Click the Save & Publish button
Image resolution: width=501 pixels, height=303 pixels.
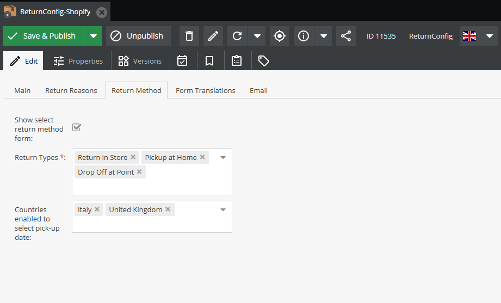(x=44, y=36)
